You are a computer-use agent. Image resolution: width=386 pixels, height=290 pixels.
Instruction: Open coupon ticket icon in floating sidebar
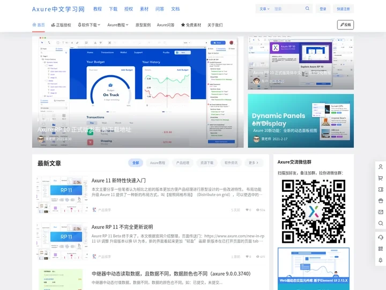coord(381,190)
